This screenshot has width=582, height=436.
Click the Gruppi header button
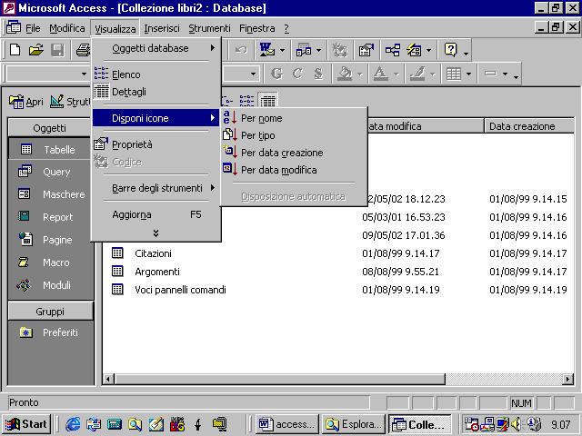[50, 312]
